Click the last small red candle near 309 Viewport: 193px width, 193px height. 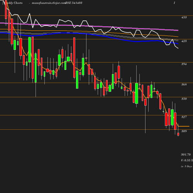coord(178,134)
